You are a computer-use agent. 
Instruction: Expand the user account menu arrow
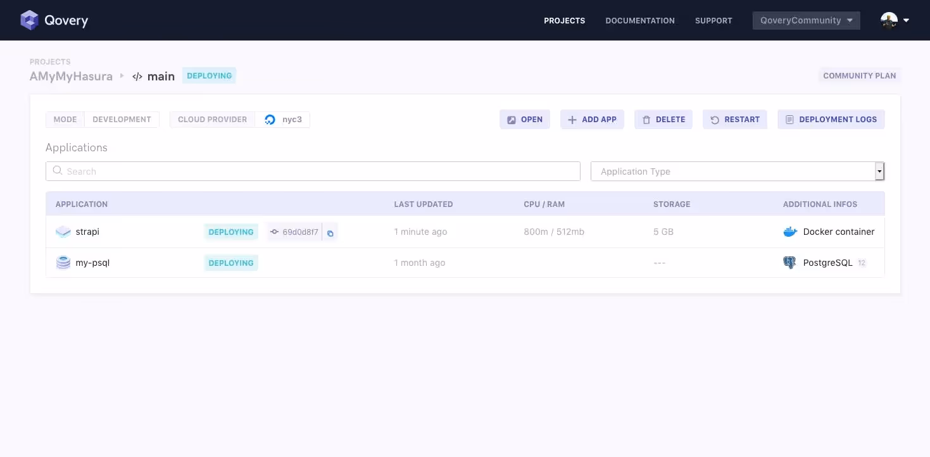[906, 20]
